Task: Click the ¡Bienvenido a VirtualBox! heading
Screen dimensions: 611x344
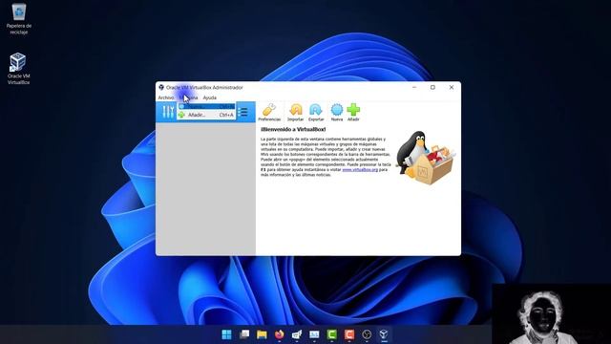Action: pyautogui.click(x=293, y=129)
